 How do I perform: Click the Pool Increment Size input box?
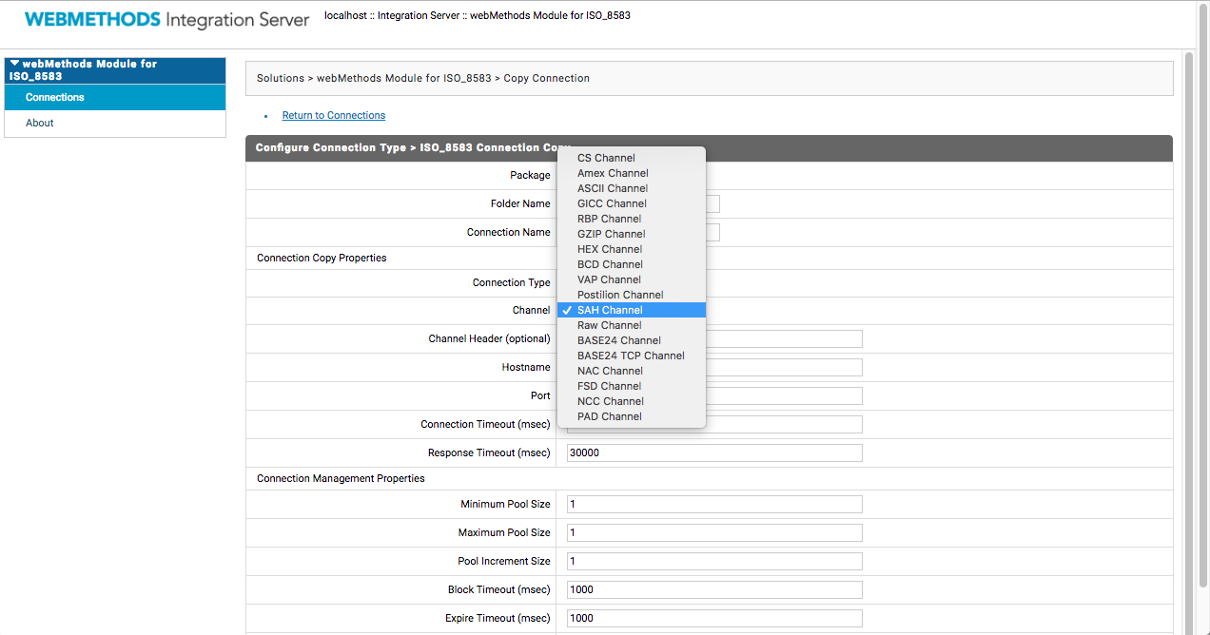714,561
